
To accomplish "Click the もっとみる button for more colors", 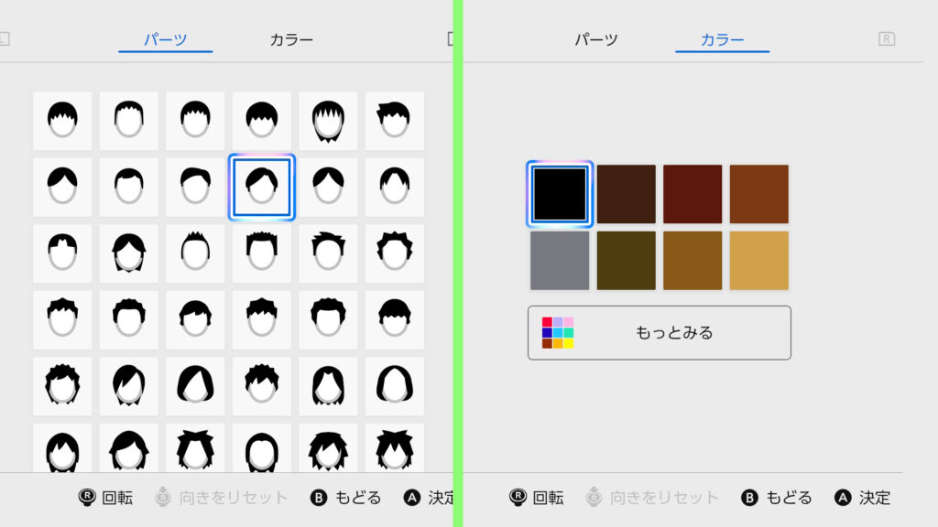I will coord(659,333).
